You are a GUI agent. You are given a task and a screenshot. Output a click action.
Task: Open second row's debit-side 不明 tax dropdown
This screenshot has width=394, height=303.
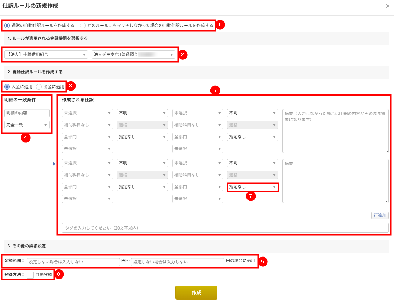[142, 163]
